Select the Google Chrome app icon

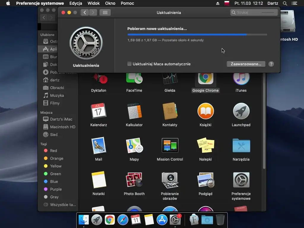coord(205,79)
